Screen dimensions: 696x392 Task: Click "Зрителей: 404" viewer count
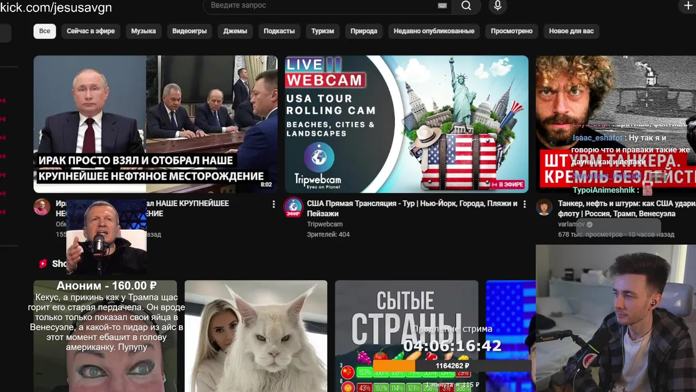click(x=328, y=235)
